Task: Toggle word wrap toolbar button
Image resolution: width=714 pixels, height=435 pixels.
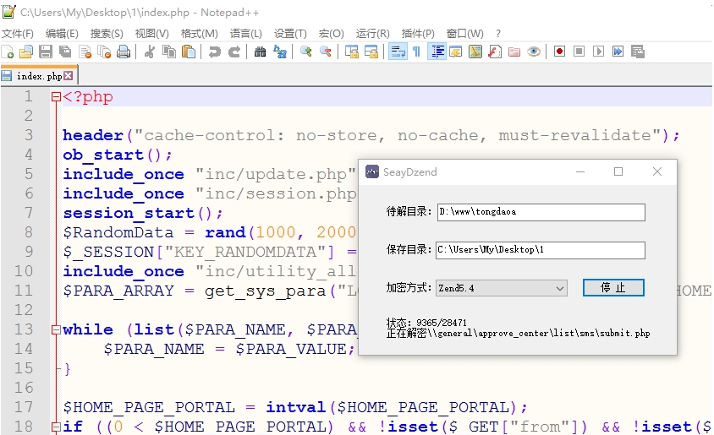Action: click(x=397, y=52)
